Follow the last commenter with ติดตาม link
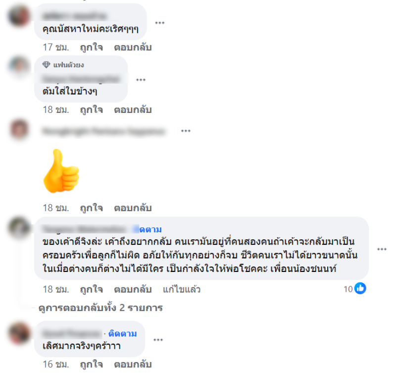 click(x=122, y=334)
